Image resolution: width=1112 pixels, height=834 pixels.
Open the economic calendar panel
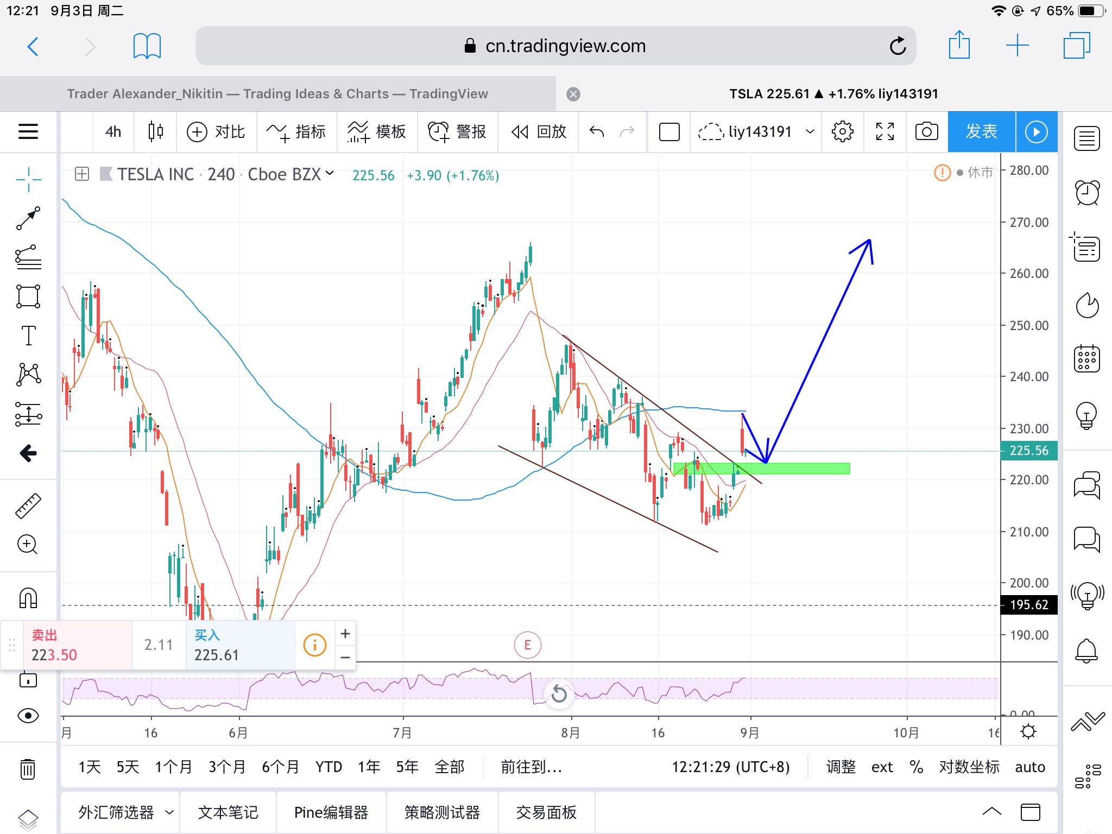(x=1087, y=359)
